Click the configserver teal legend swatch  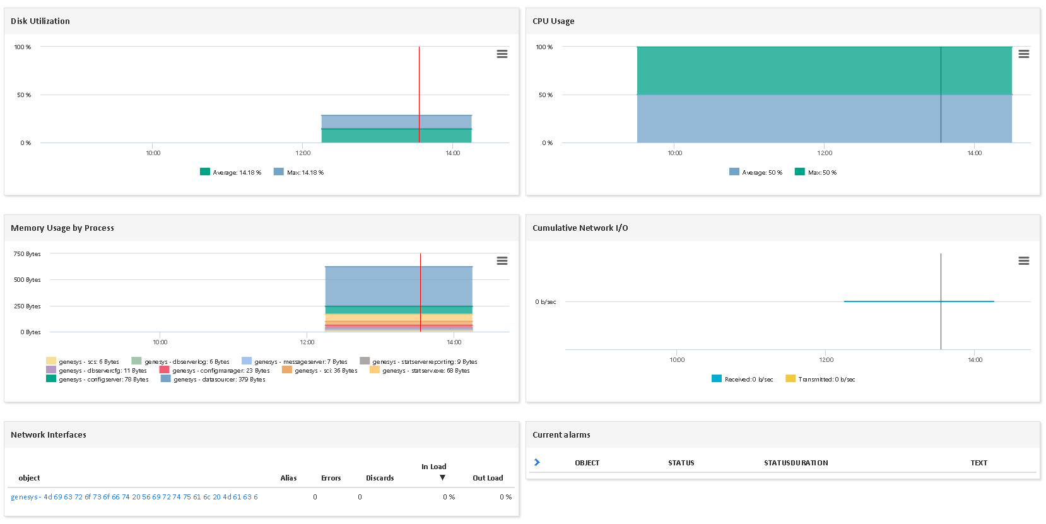pyautogui.click(x=51, y=379)
